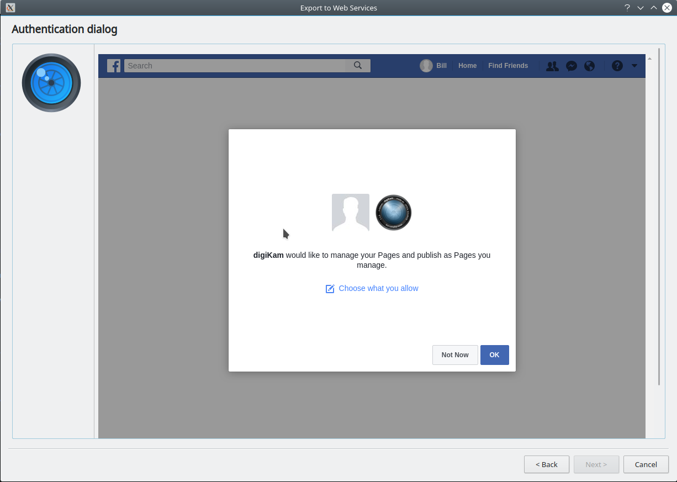This screenshot has width=677, height=482.
Task: Click the Facebook logo icon
Action: pos(114,66)
